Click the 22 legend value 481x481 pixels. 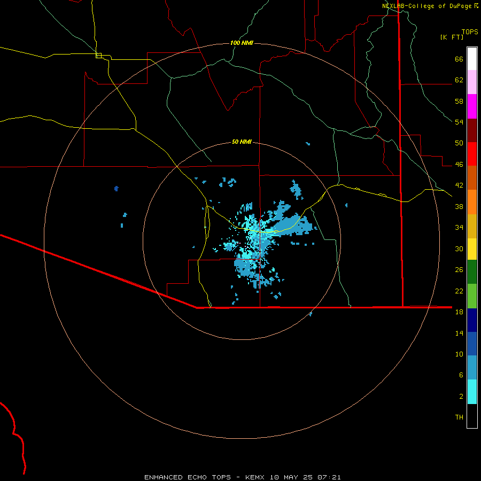459,291
